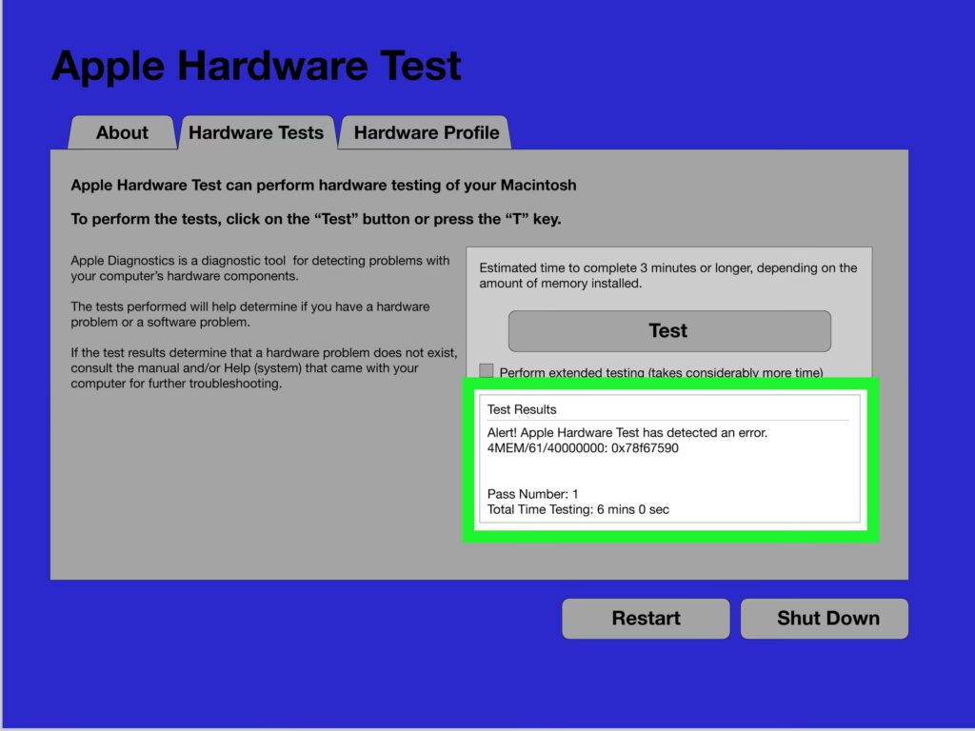Click the 'Apple Diagnostics is a diagnostic tool' paragraph
The image size is (975, 731).
coord(260,268)
